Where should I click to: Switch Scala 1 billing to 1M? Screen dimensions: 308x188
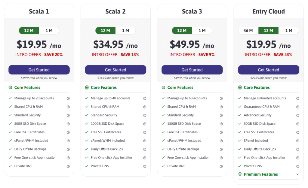click(x=49, y=30)
